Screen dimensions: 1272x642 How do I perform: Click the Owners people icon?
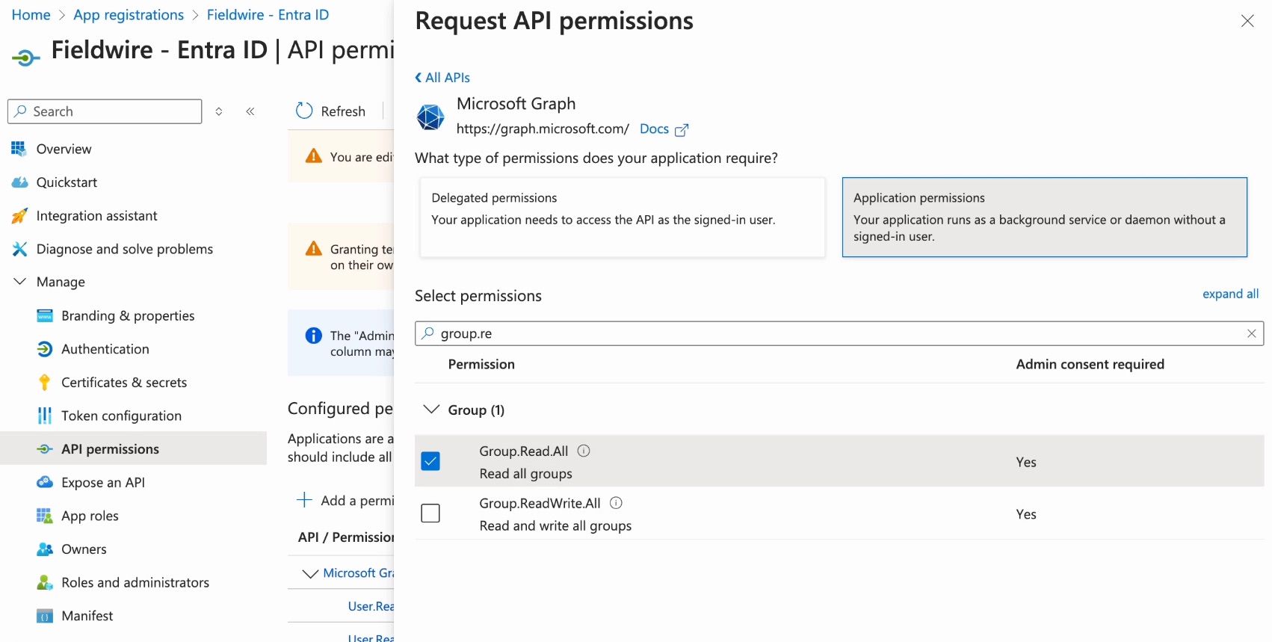pyautogui.click(x=45, y=549)
